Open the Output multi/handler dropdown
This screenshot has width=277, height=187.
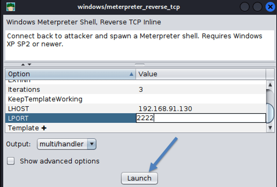click(92, 144)
